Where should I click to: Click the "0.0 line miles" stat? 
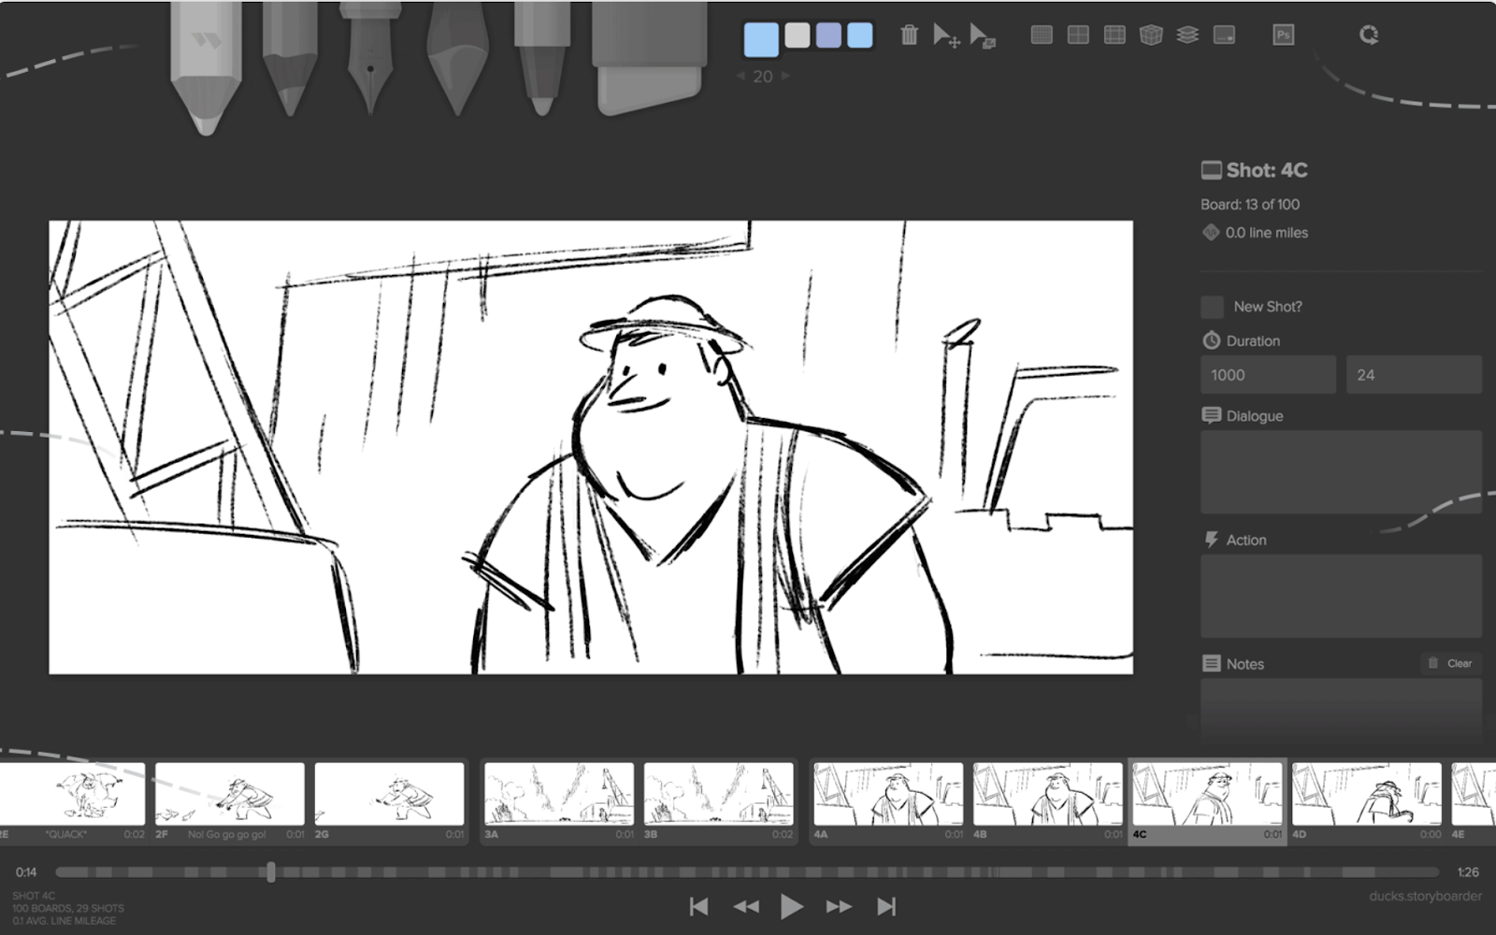[x=1267, y=233]
